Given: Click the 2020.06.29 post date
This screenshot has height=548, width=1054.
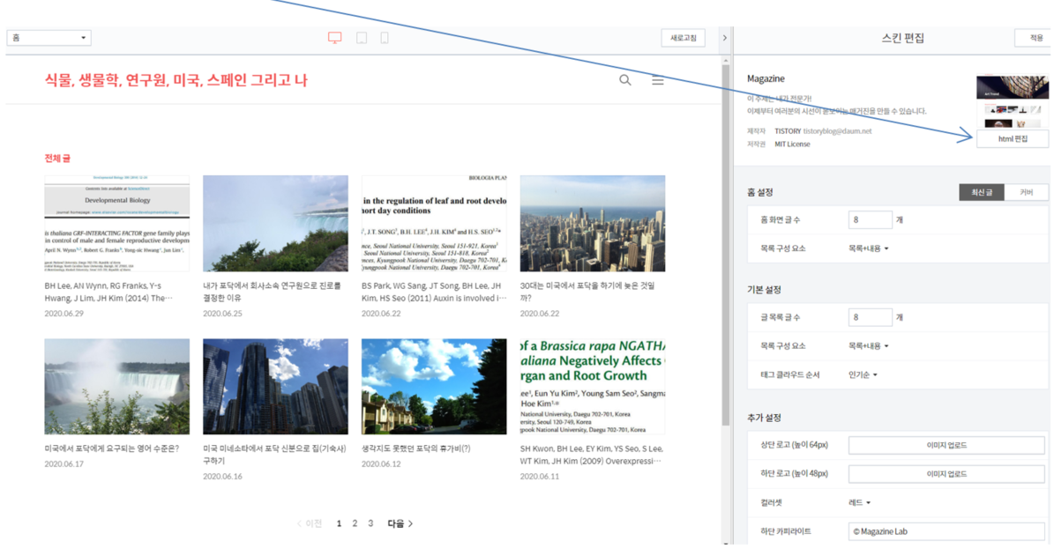Looking at the screenshot, I should click(x=64, y=314).
